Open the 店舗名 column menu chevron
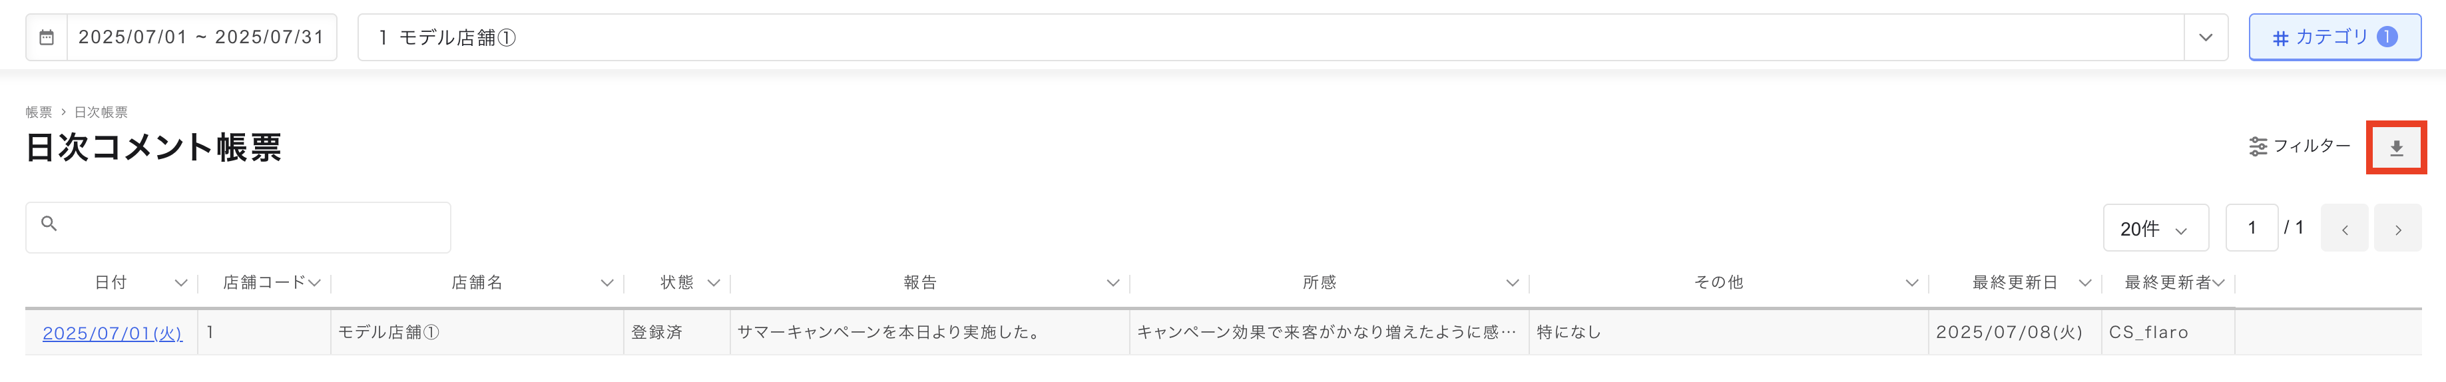Screen dimensions: 2446x382 [x=607, y=284]
